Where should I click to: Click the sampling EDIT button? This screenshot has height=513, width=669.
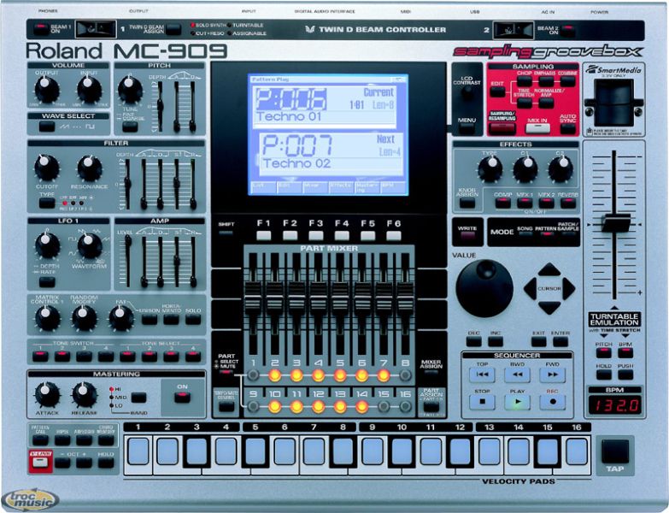pos(497,92)
